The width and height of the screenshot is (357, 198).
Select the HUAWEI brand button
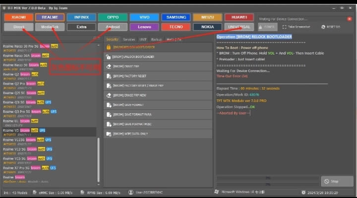(239, 17)
